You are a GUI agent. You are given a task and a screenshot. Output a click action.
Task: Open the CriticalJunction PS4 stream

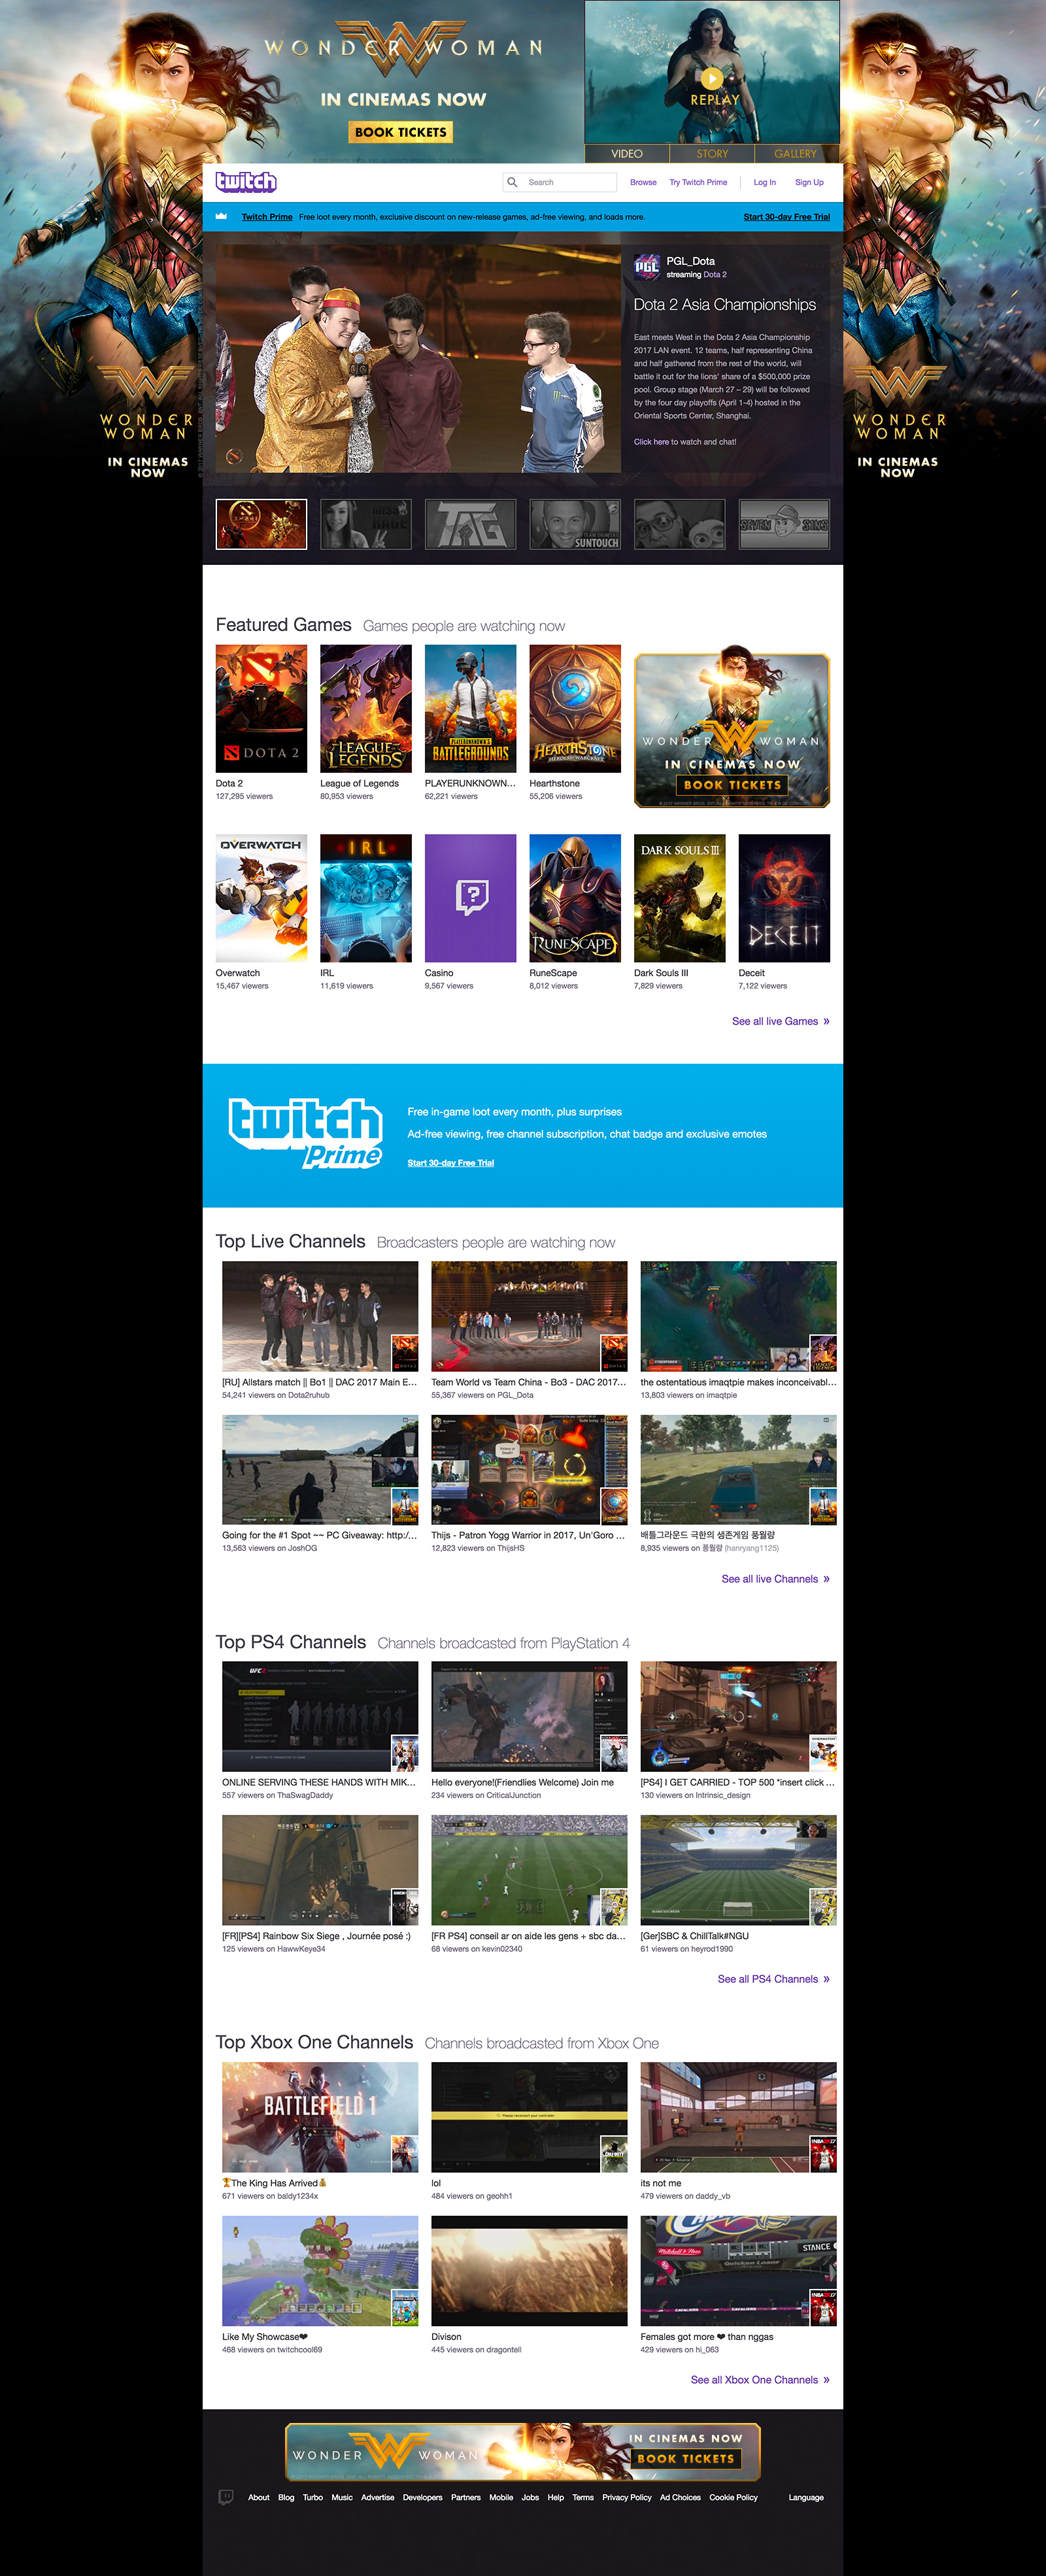pyautogui.click(x=529, y=1716)
